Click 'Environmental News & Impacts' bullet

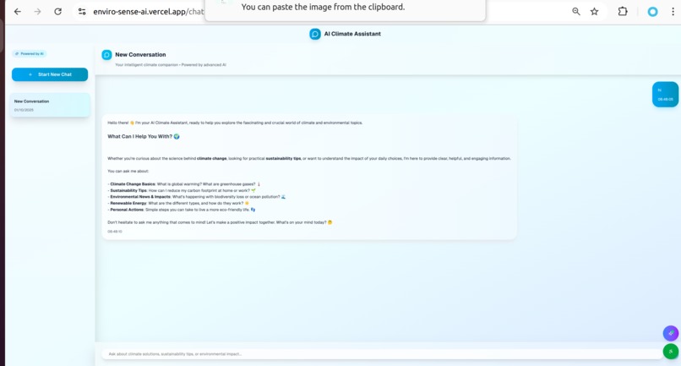pyautogui.click(x=196, y=197)
